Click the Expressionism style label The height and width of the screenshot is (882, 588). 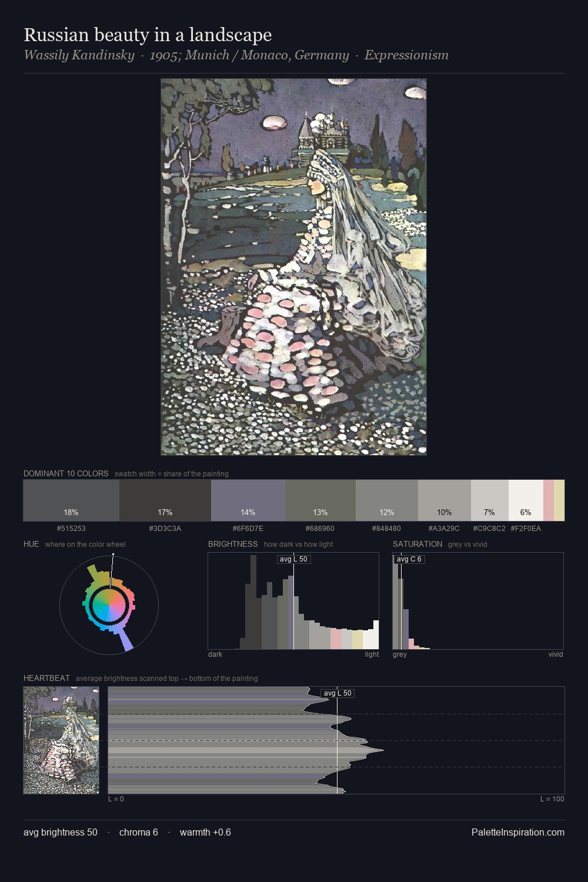click(x=406, y=55)
